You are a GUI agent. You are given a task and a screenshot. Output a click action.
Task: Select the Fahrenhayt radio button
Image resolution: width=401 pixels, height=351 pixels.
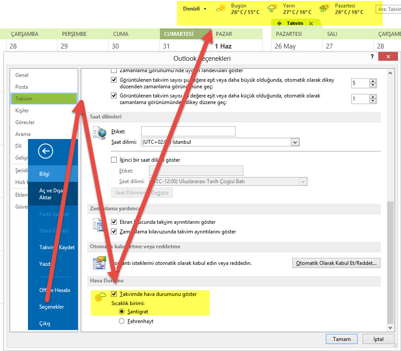click(122, 321)
